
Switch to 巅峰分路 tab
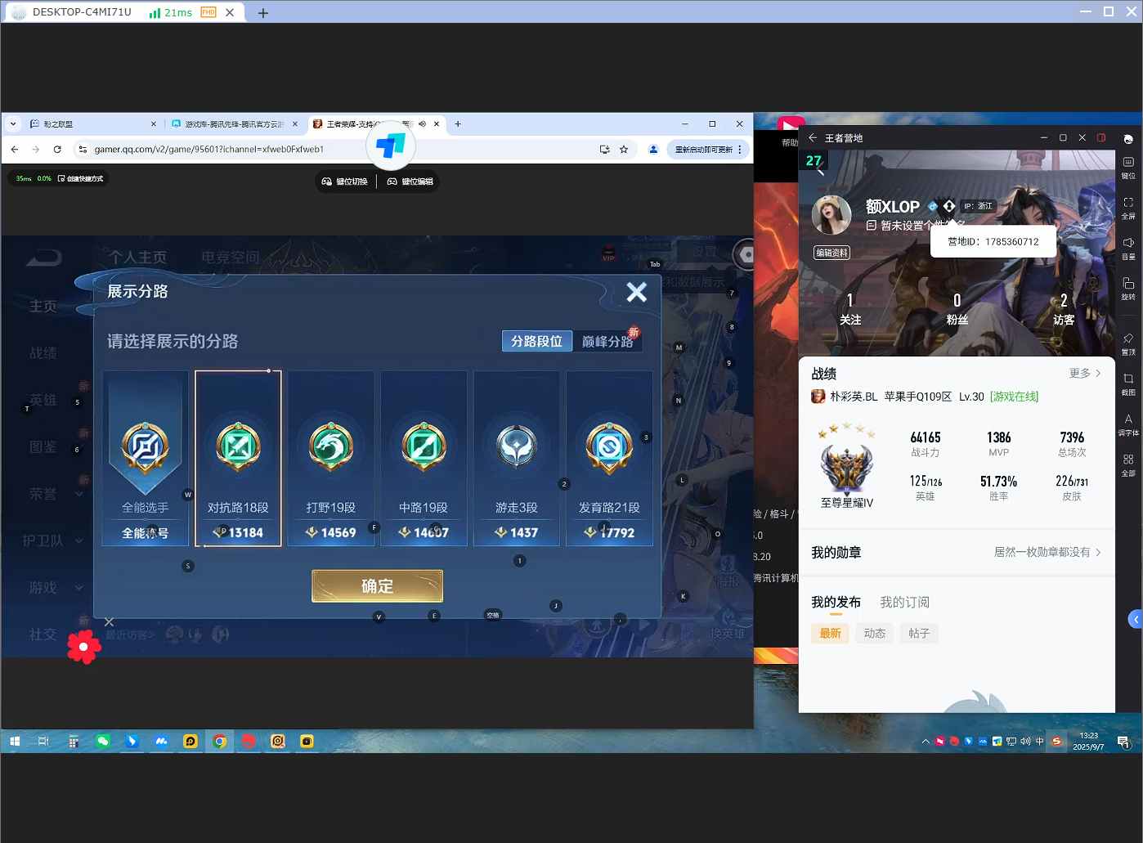[607, 341]
